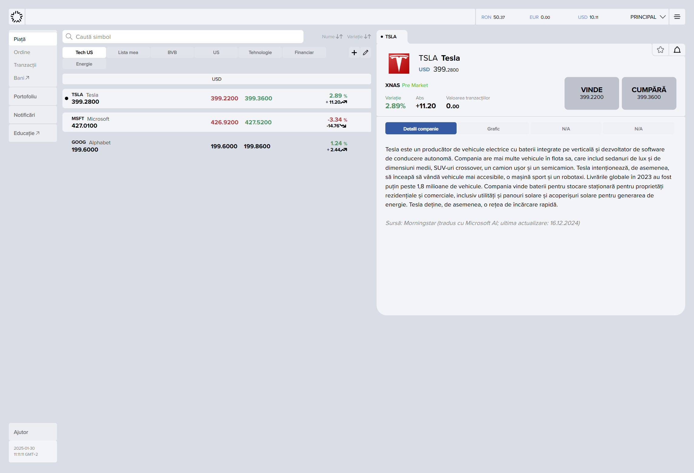Select the MSFT Microsoft row
This screenshot has width=694, height=473.
click(216, 122)
